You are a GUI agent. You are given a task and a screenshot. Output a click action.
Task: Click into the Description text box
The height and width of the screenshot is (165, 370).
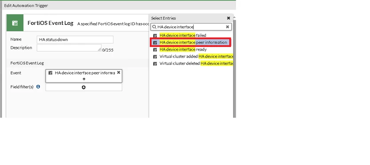coord(69,48)
